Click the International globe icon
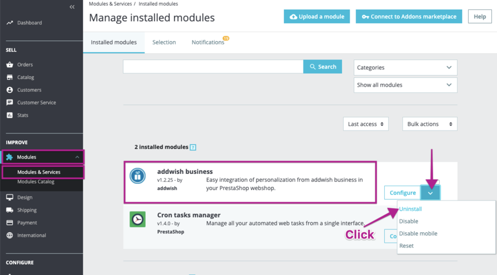This screenshot has height=275, width=497. click(x=10, y=236)
